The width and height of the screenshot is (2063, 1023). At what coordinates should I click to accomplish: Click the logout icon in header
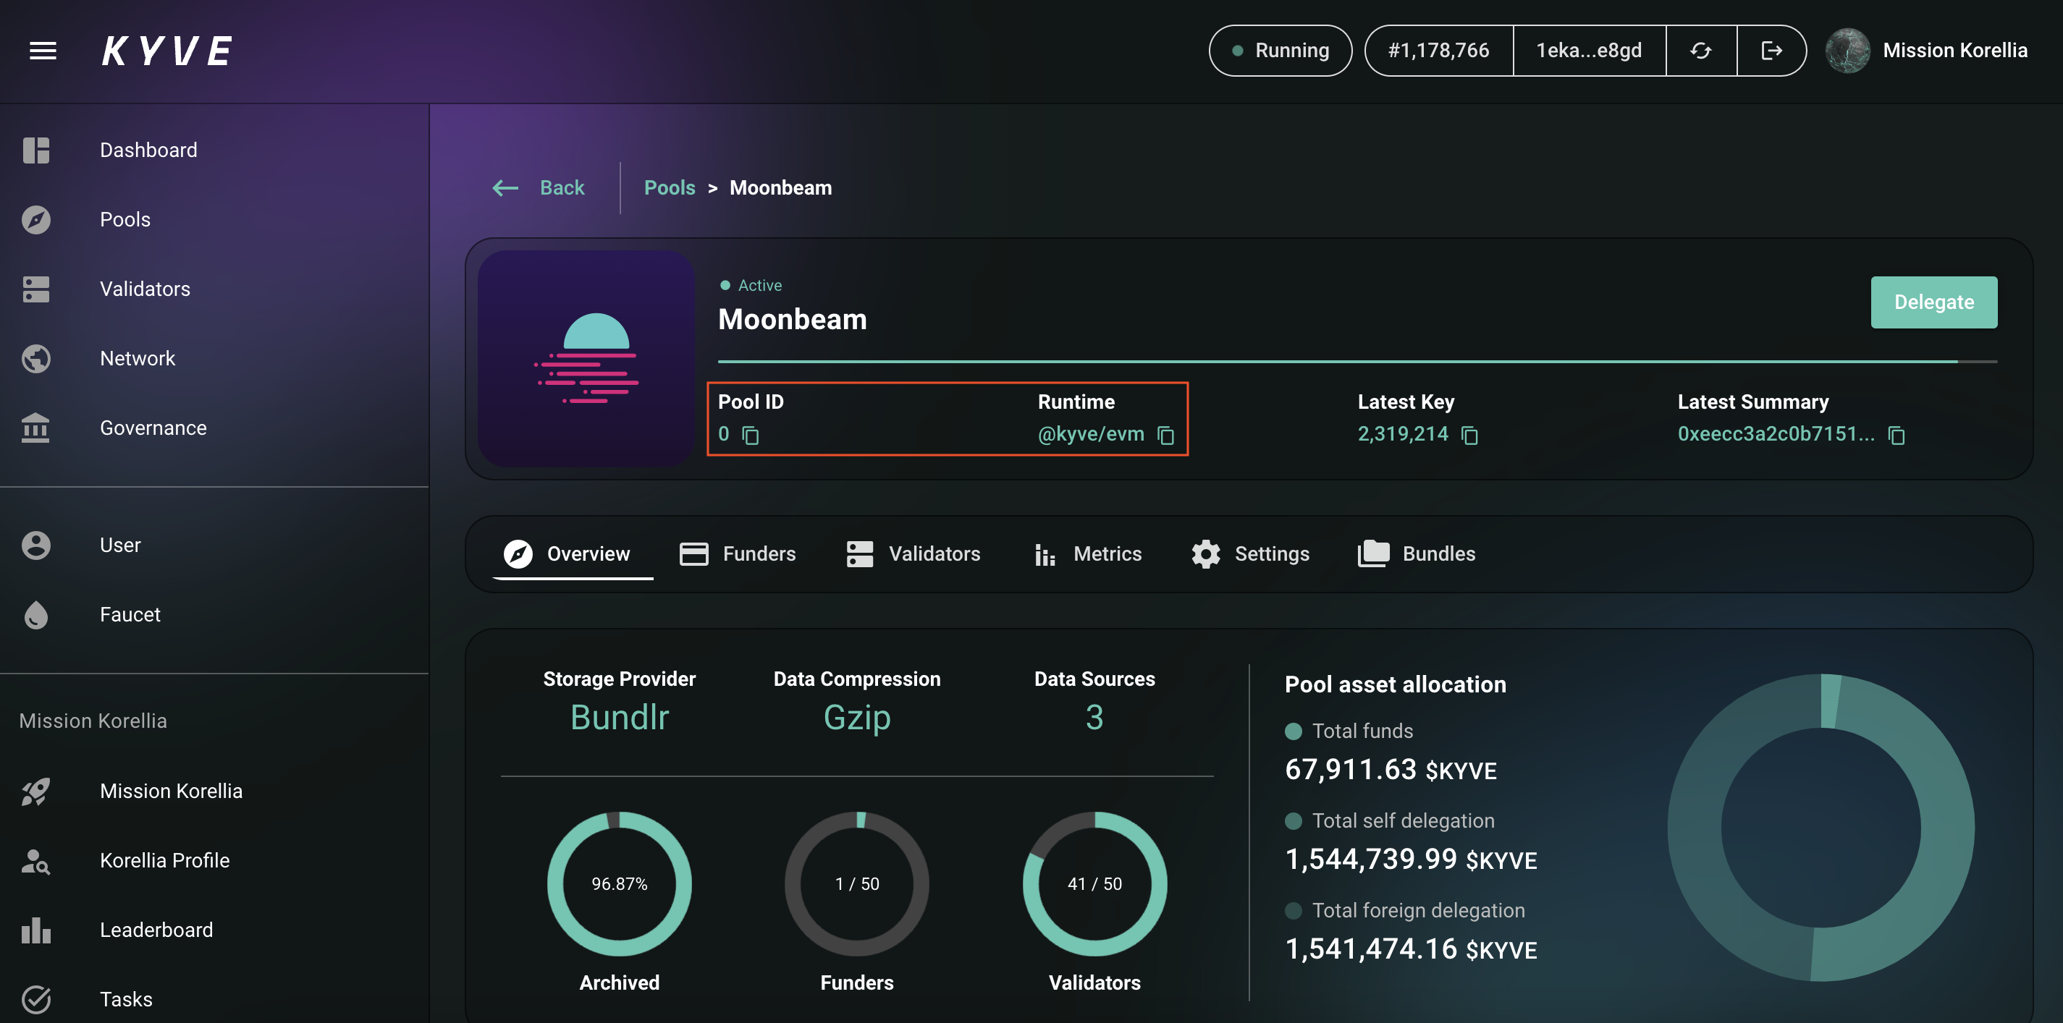point(1771,51)
